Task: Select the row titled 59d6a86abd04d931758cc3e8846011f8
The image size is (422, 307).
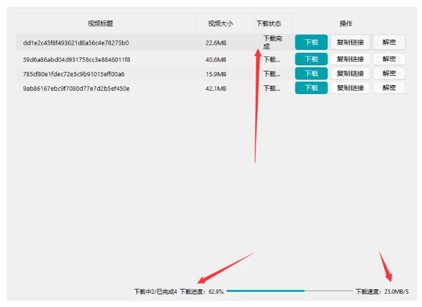Action: point(76,60)
